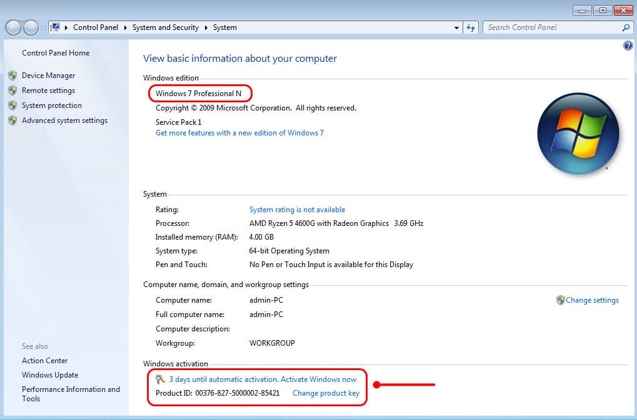This screenshot has height=420, width=637.
Task: Click the Change settings link
Action: click(x=593, y=300)
